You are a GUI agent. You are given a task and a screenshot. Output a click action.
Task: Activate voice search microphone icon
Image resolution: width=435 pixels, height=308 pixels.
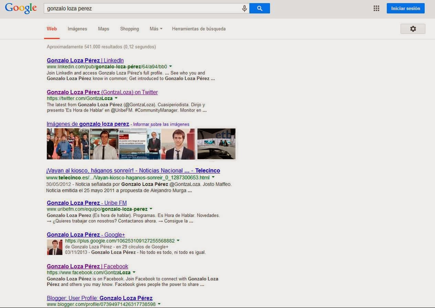[244, 9]
